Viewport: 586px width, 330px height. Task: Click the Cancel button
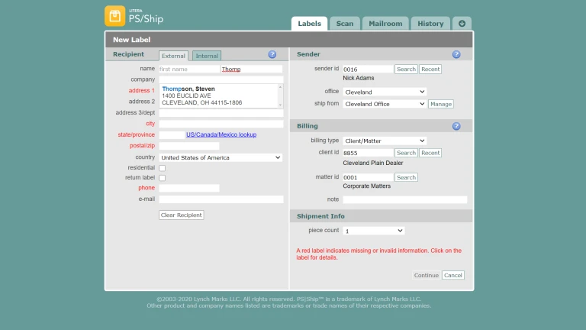click(453, 275)
